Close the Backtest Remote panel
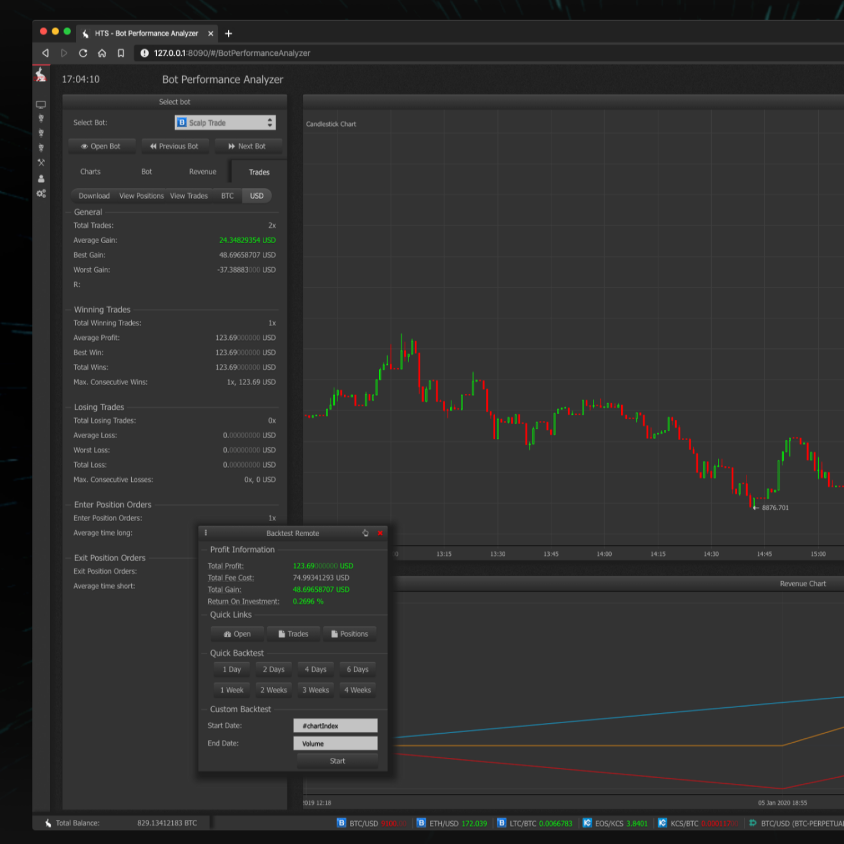This screenshot has height=844, width=844. pos(380,533)
